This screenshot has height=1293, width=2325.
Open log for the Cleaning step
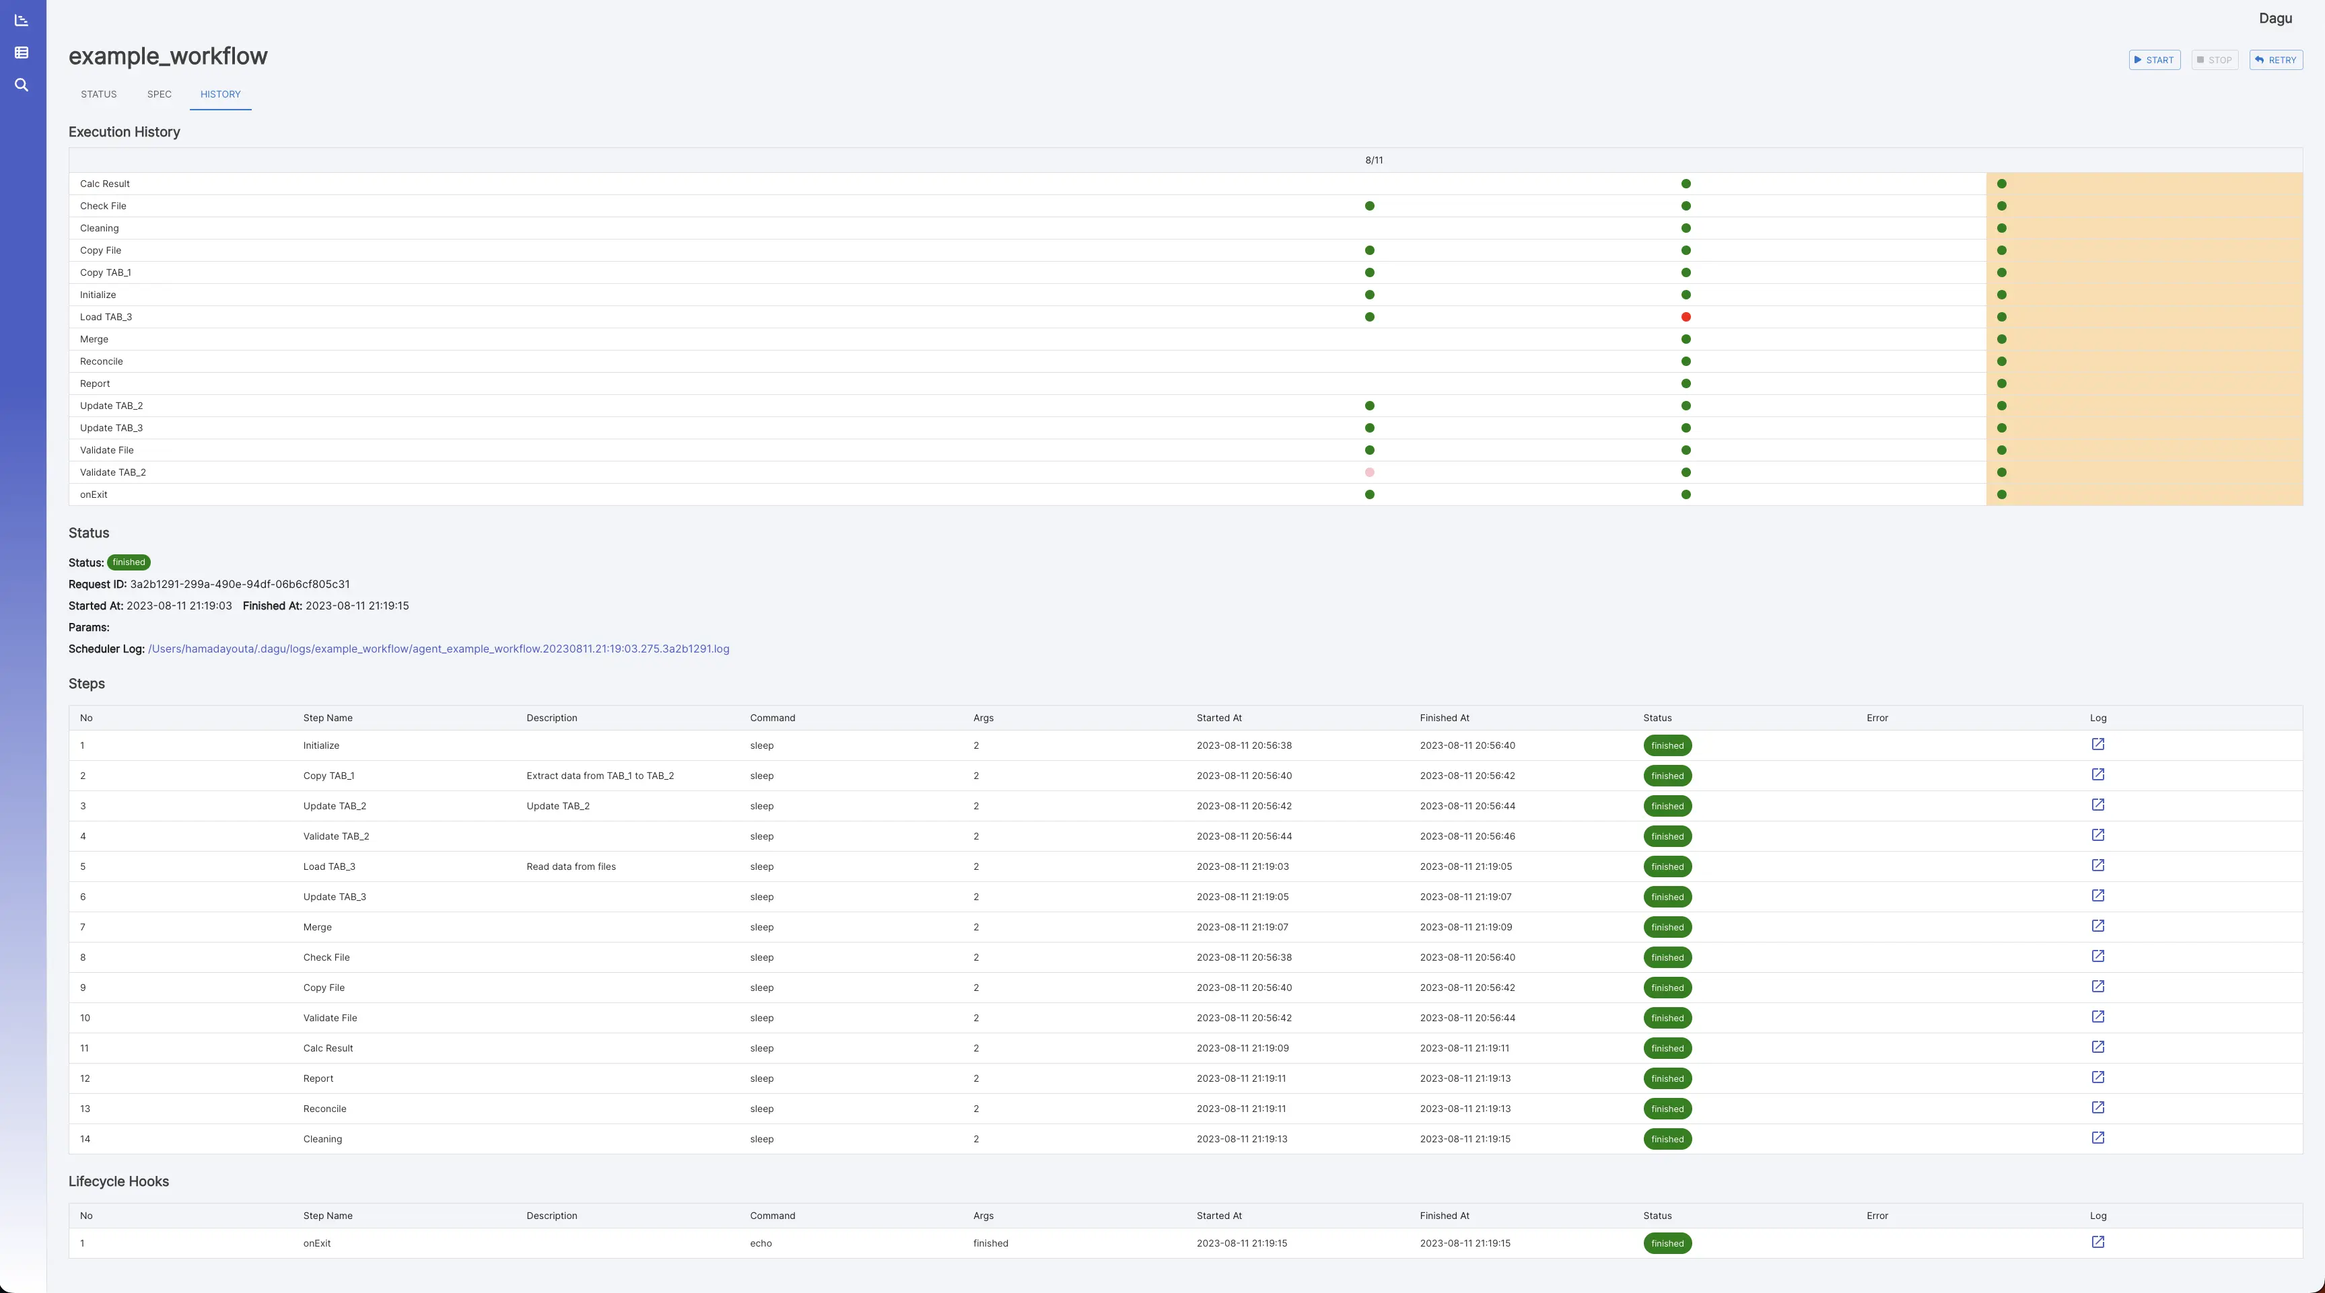(2097, 1138)
